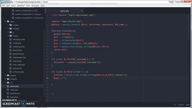The image size is (192, 108).
Task: Change the UTF-8 encoding in the status bar
Action: (181, 105)
